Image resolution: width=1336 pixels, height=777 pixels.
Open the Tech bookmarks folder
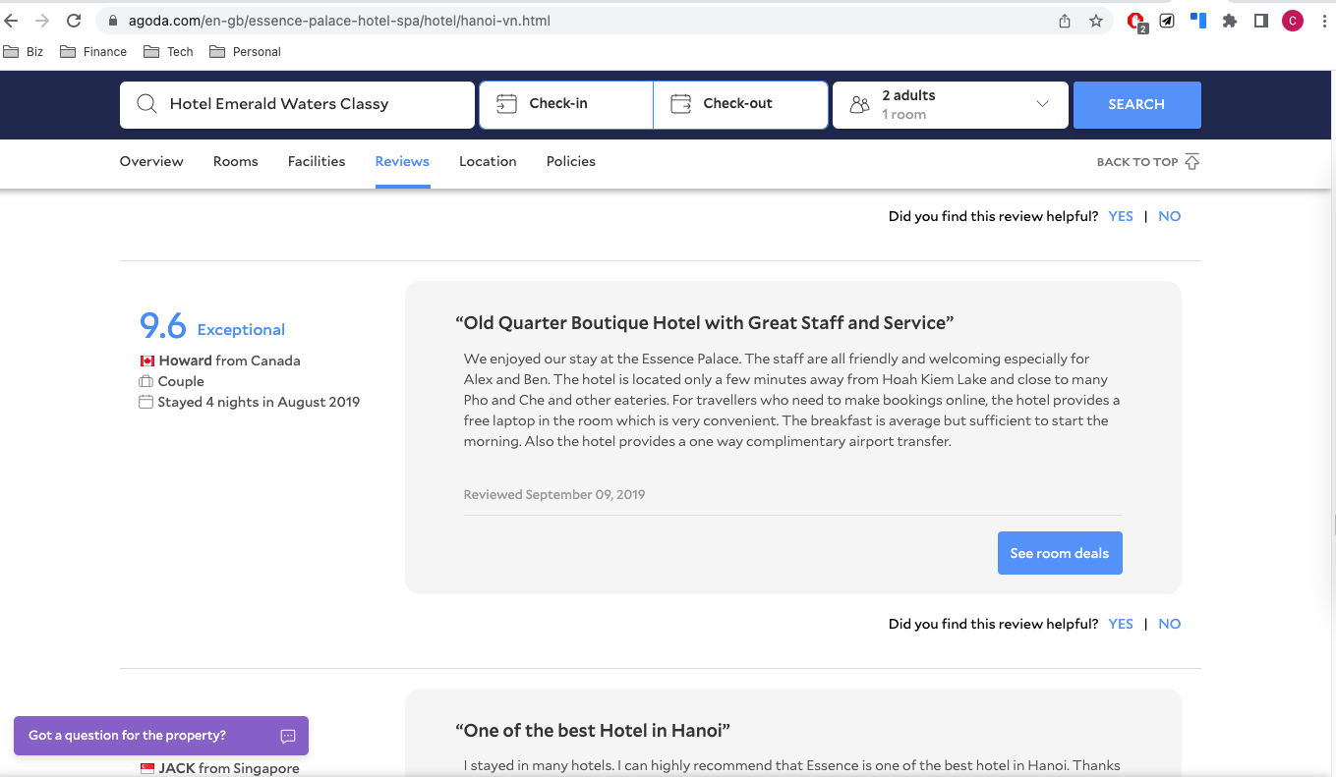(x=168, y=52)
